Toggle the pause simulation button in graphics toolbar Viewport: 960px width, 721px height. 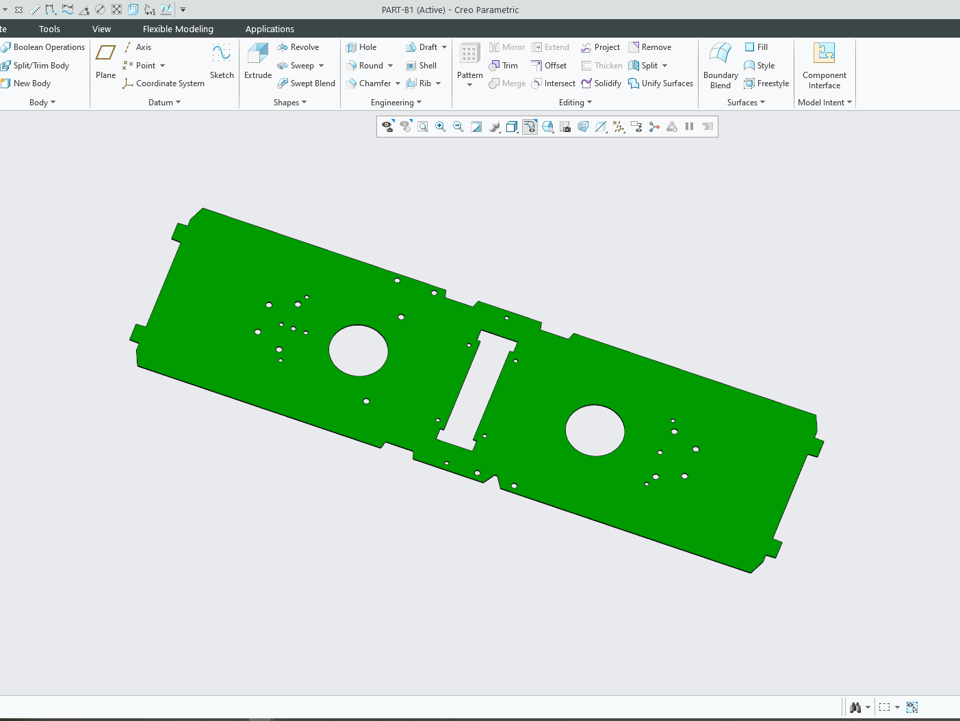690,127
